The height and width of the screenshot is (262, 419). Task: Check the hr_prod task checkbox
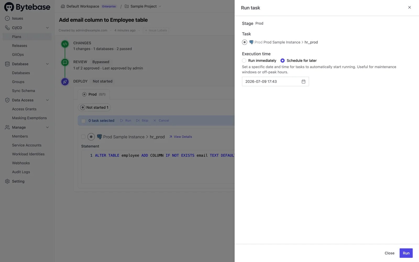pyautogui.click(x=83, y=137)
